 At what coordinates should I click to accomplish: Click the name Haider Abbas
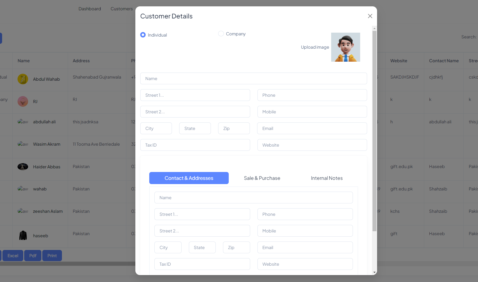(47, 167)
